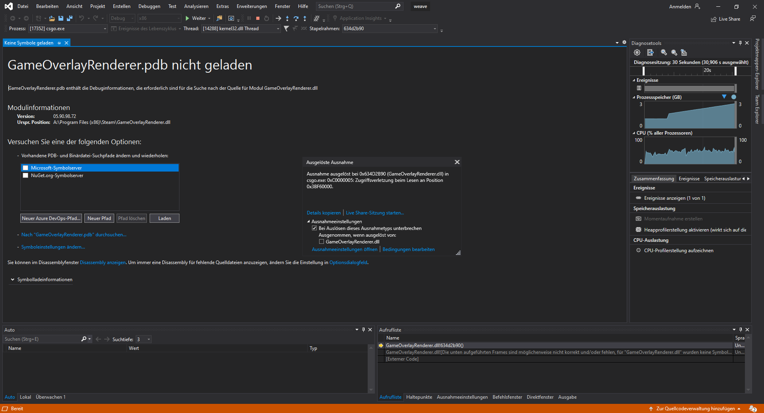Click the search magnifier in top search box
764x413 pixels.
point(398,6)
